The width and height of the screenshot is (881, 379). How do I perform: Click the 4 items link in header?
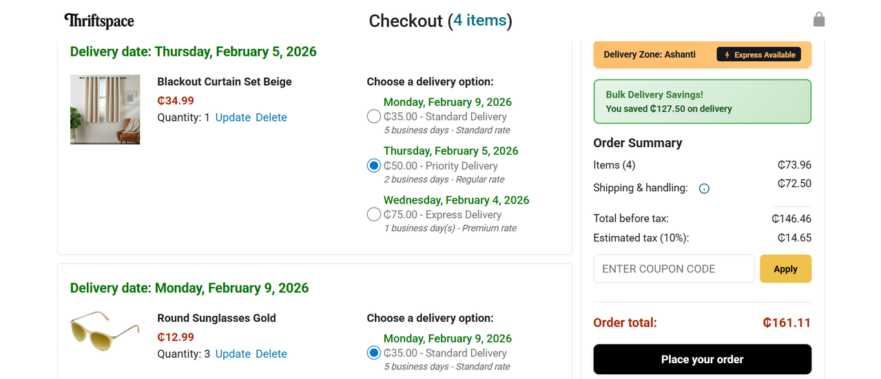(x=479, y=21)
